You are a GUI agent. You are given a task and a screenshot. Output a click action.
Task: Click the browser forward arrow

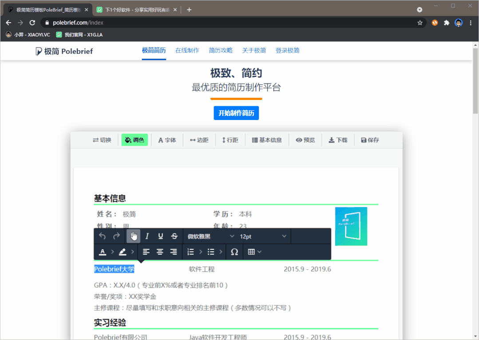(x=20, y=23)
